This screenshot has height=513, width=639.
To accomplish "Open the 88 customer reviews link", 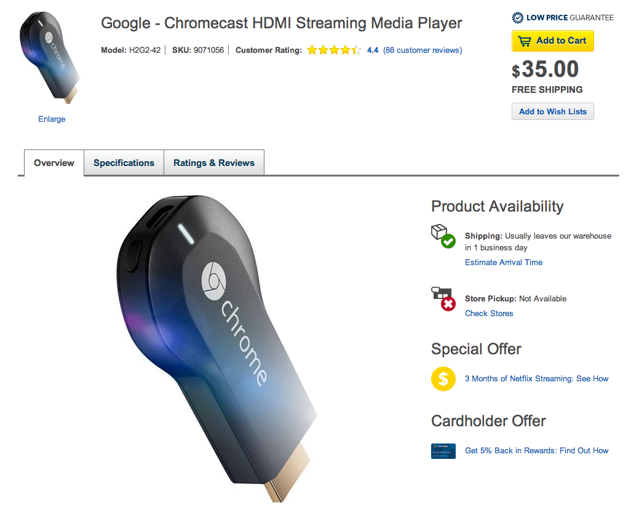I will 423,50.
